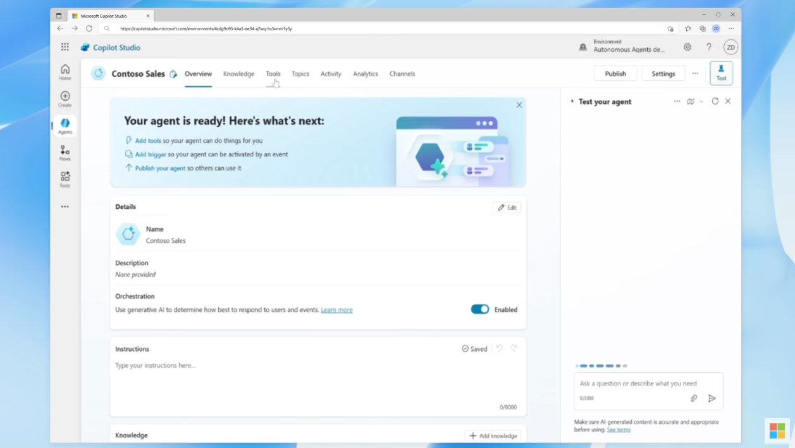Select Agents in the left sidebar
Screen dimensions: 795x448
pyautogui.click(x=65, y=126)
